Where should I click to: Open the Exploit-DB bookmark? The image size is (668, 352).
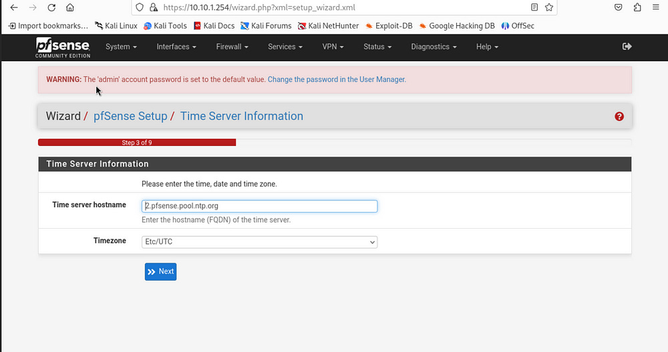point(389,26)
